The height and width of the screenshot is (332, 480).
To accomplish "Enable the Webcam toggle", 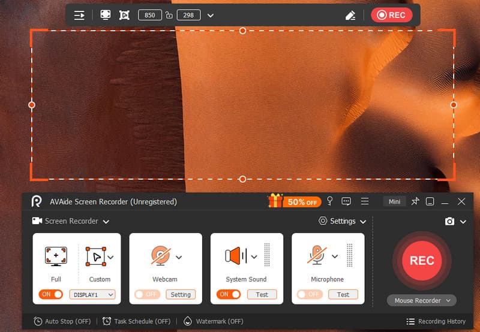I will coord(147,294).
